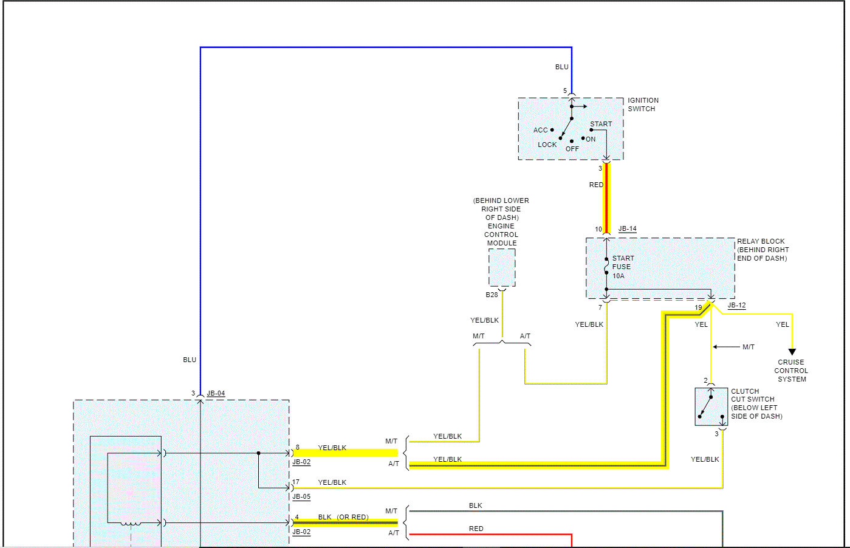Click the M/T A/T splice bracket below ECM
The height and width of the screenshot is (548, 850).
tap(502, 344)
